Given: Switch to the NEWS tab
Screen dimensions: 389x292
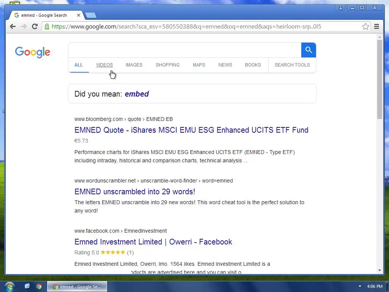Looking at the screenshot, I should pos(225,65).
